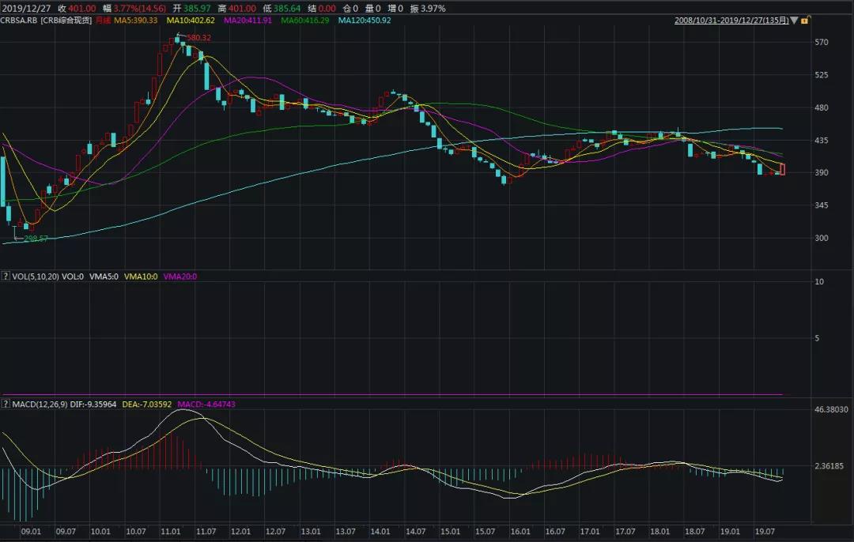Click the low price 385.64
Screen dimensions: 854x542
pyautogui.click(x=286, y=8)
